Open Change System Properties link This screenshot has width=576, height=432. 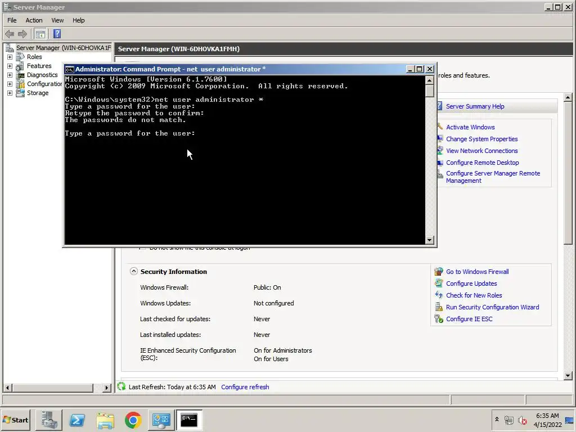tap(481, 139)
